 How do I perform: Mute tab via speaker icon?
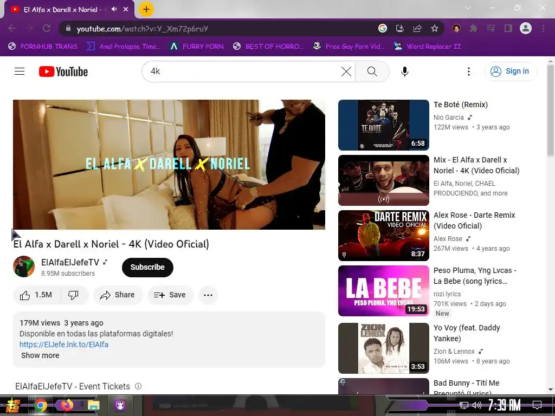114,9
